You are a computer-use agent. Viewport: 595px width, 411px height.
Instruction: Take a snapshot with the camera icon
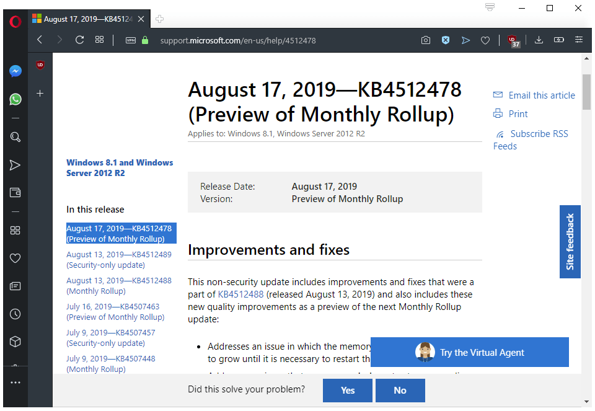[426, 40]
